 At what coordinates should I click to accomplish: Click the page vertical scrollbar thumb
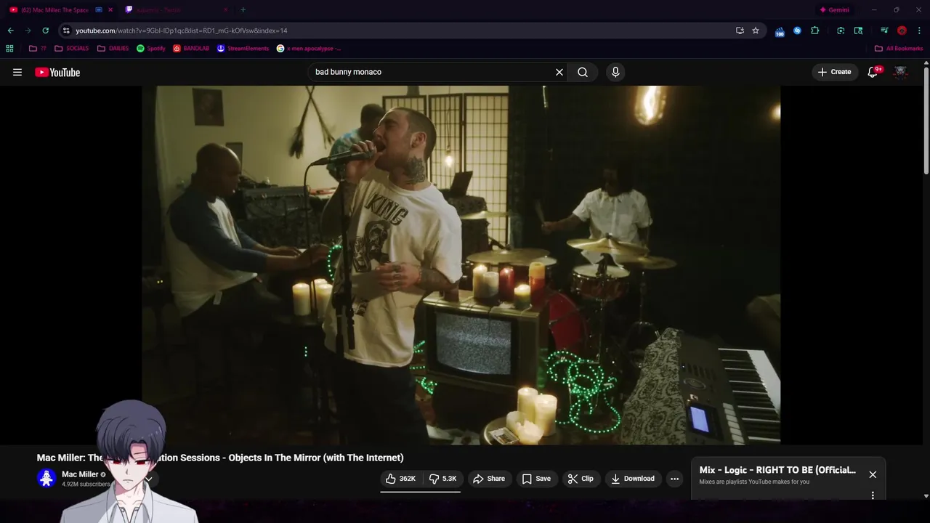coord(926,121)
